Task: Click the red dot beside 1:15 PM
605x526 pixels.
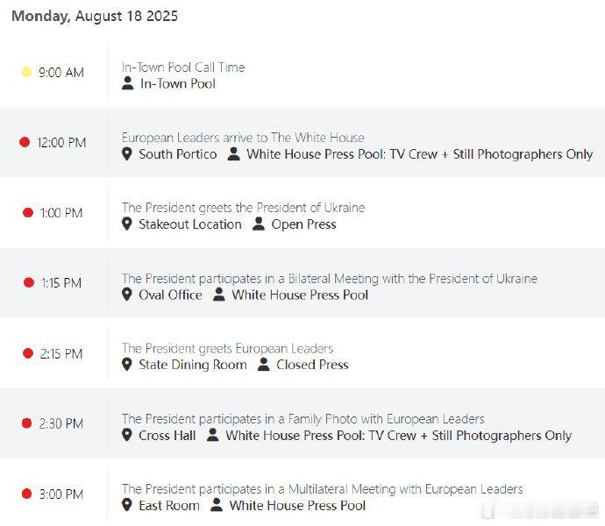Action: (29, 282)
